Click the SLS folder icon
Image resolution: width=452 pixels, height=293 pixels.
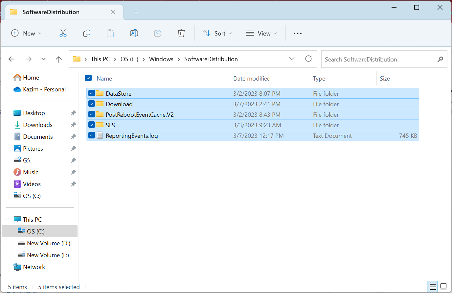100,125
